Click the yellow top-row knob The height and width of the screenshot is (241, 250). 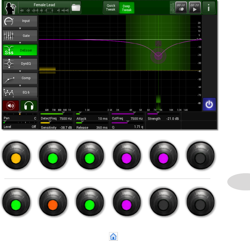click(x=16, y=155)
